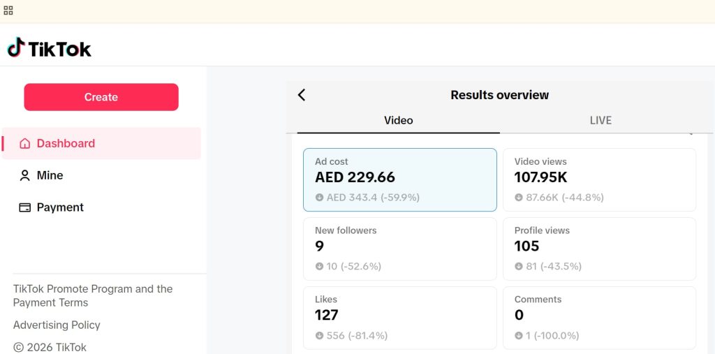Screen dimensions: 715x354
Task: Click the Results overview heading
Action: pyautogui.click(x=499, y=95)
